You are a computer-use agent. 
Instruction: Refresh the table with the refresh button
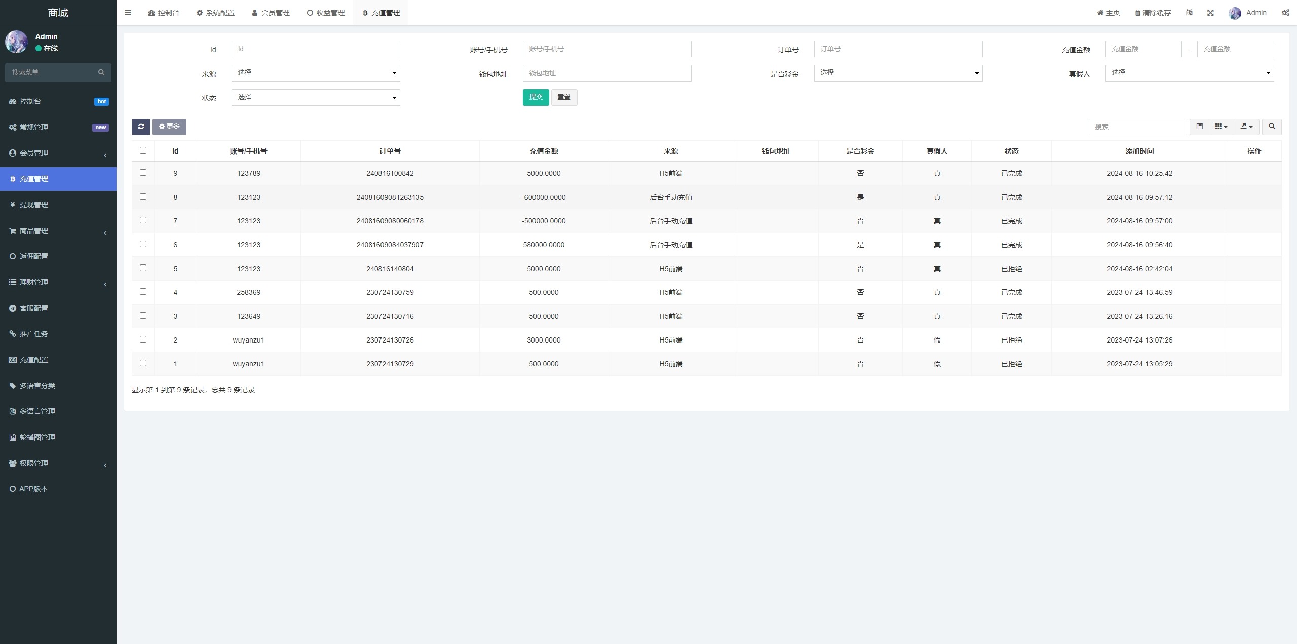pyautogui.click(x=141, y=127)
